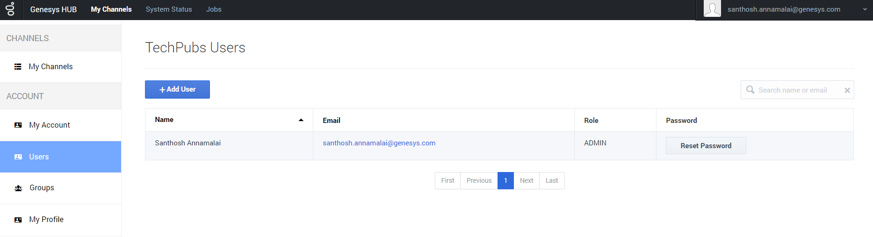Screen dimensions: 873x237
Task: Click the Add User button
Action: (177, 89)
